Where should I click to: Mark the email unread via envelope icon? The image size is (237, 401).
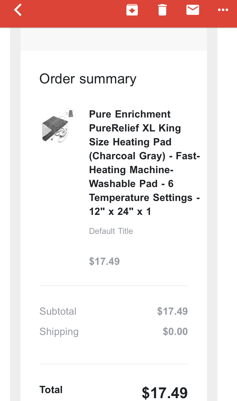(x=193, y=10)
